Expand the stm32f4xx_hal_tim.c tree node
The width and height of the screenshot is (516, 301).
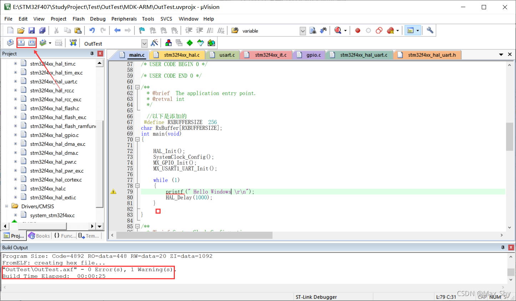pos(15,63)
